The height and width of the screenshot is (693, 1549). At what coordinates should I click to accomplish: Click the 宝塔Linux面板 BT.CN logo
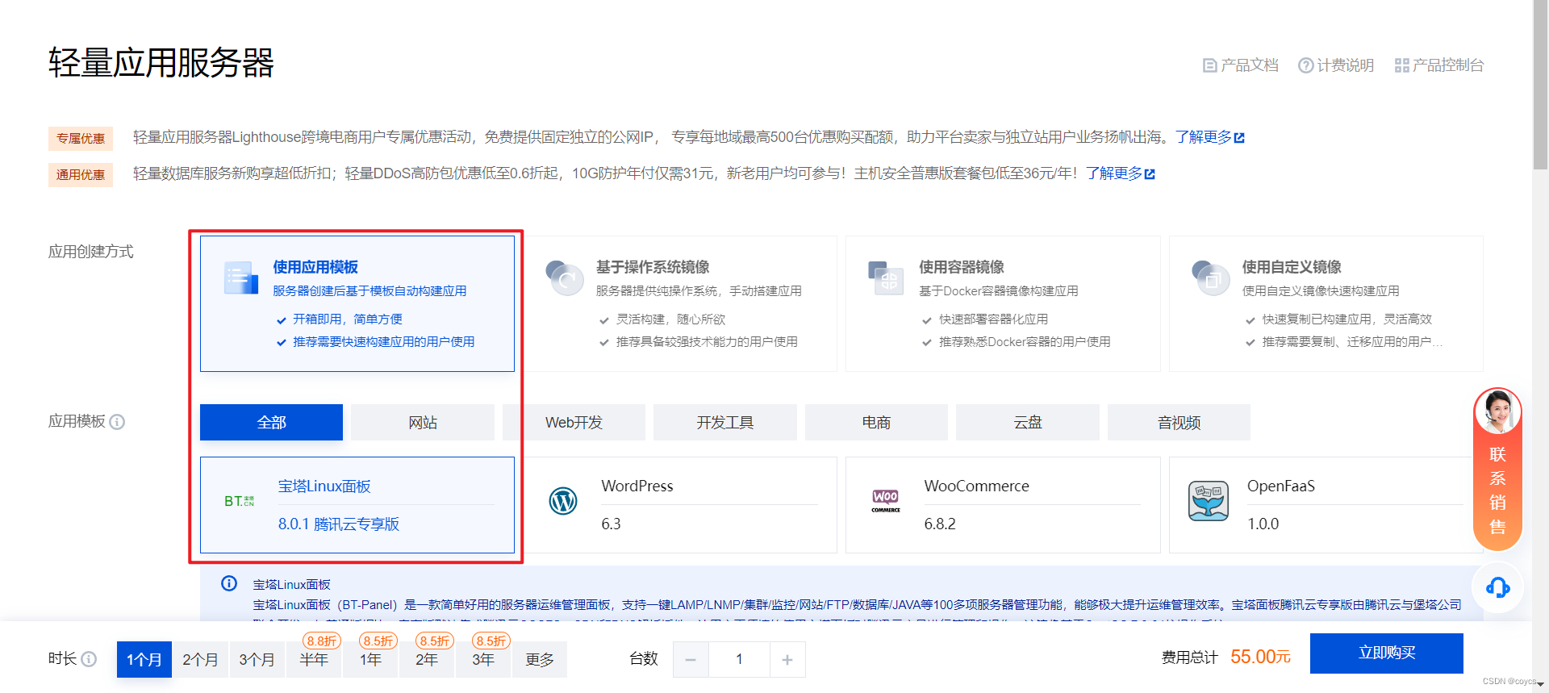240,501
